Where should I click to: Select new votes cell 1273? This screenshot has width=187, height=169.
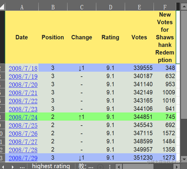pos(165,158)
